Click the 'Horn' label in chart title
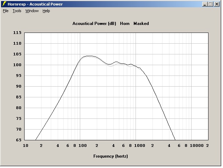Image resolution: width=223 pixels, height=168 pixels. click(125, 24)
